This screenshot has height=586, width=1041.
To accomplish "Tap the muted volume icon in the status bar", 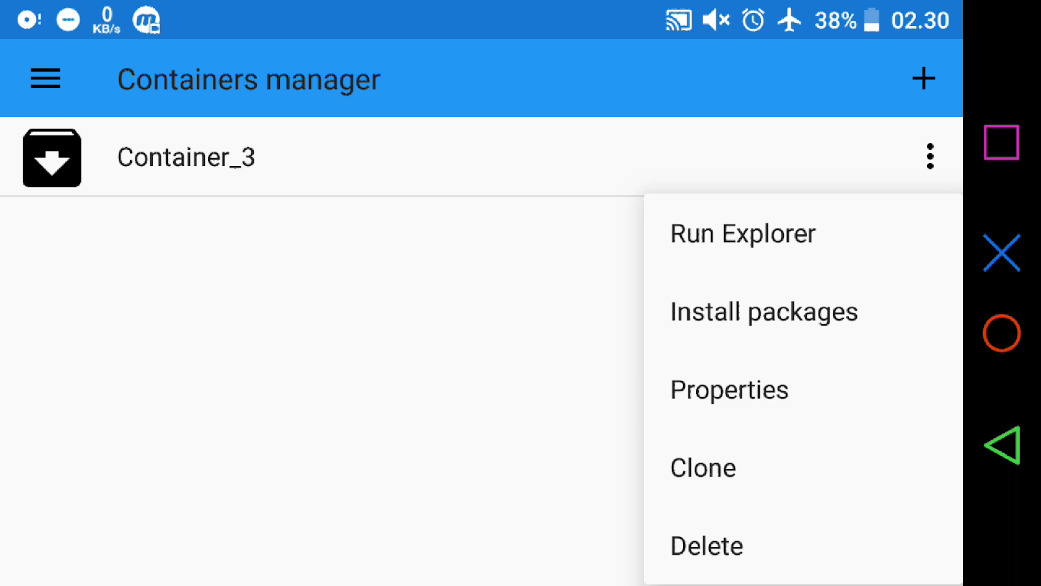I will pyautogui.click(x=716, y=20).
